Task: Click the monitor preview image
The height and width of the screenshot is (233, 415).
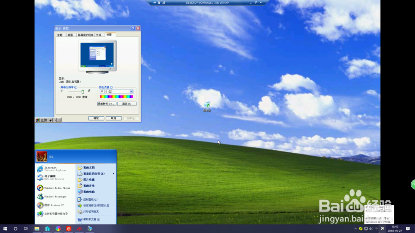Action: pos(98,56)
